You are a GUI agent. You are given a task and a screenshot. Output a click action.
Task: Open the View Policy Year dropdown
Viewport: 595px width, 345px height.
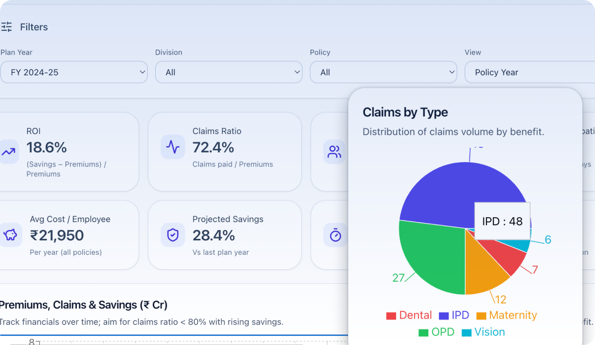(x=530, y=72)
